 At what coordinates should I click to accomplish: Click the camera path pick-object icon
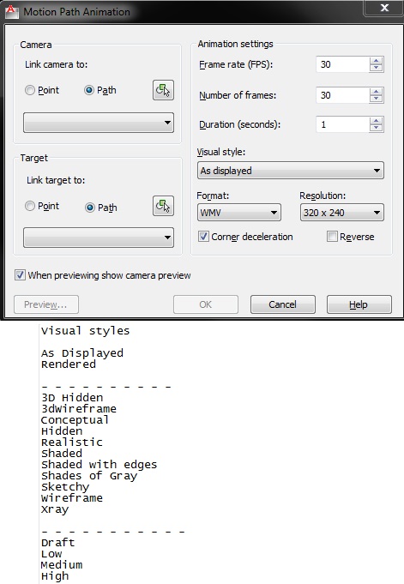[x=163, y=90]
